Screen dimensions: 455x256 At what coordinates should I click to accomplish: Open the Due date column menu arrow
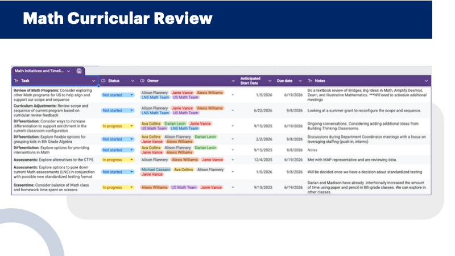point(299,81)
